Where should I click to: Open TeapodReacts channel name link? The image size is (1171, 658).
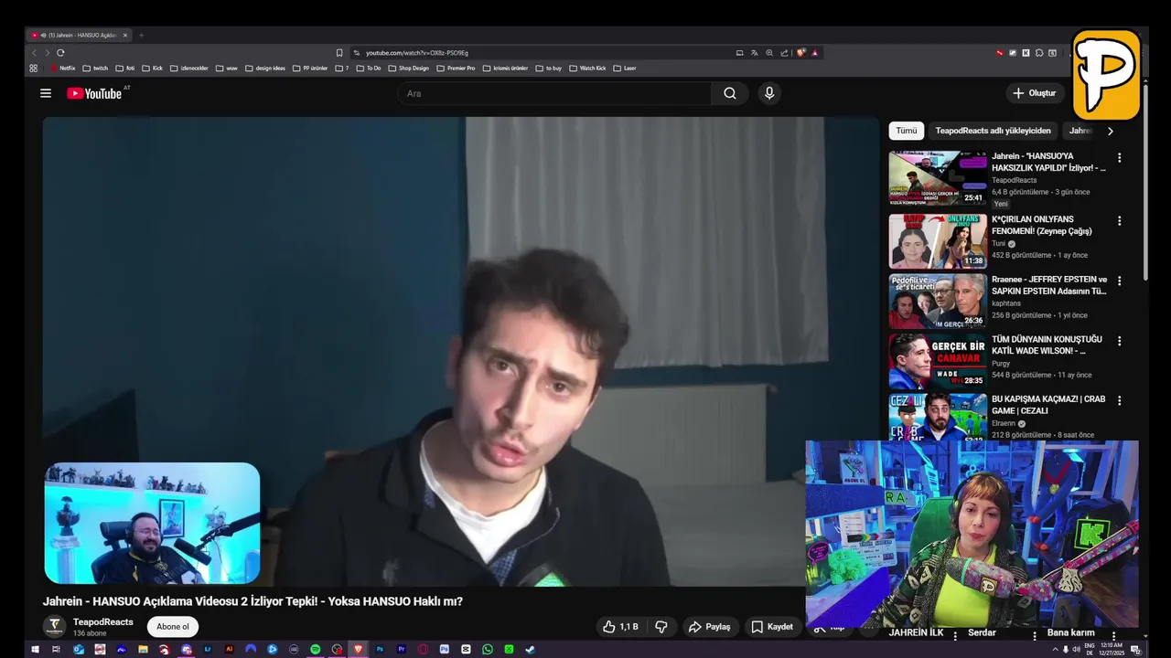103,622
